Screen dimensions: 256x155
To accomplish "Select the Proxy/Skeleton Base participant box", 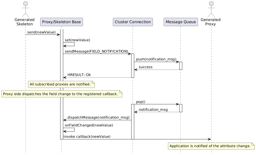I will 62,22.
